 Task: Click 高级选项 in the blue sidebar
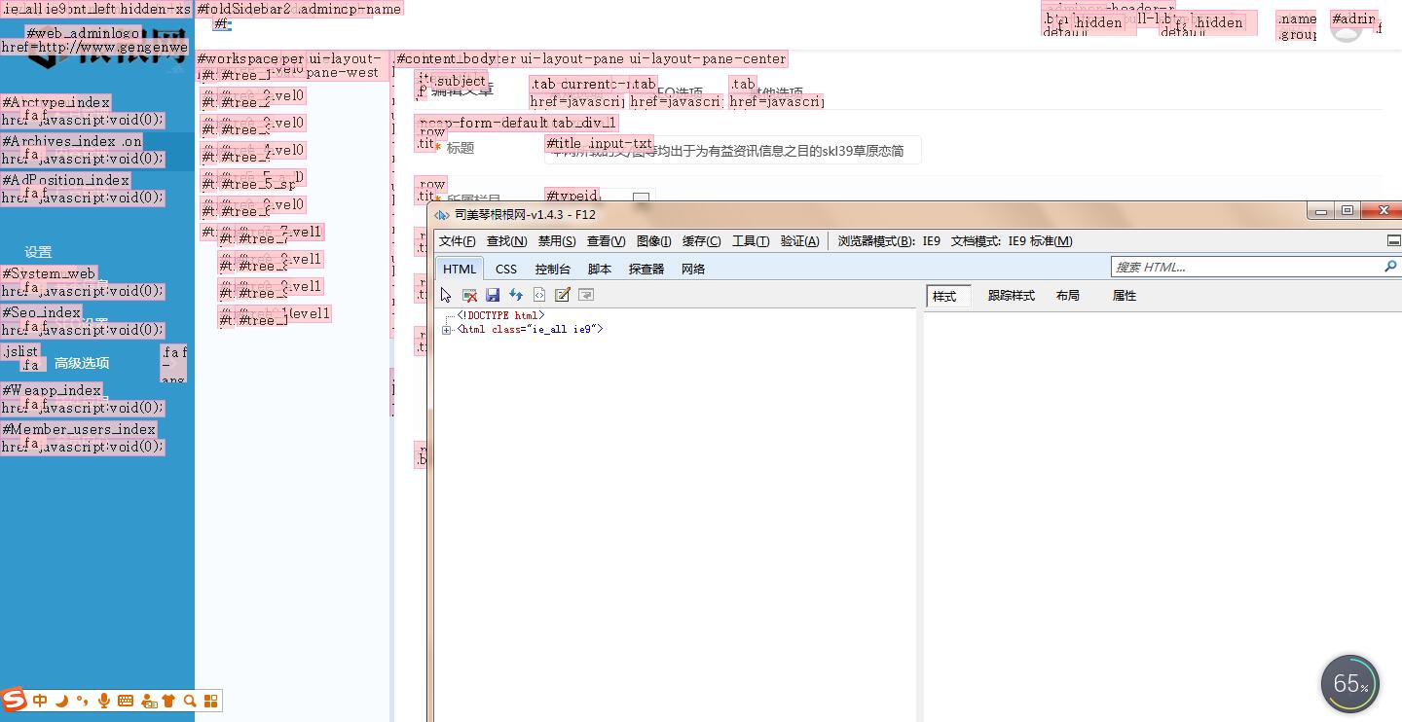[82, 363]
